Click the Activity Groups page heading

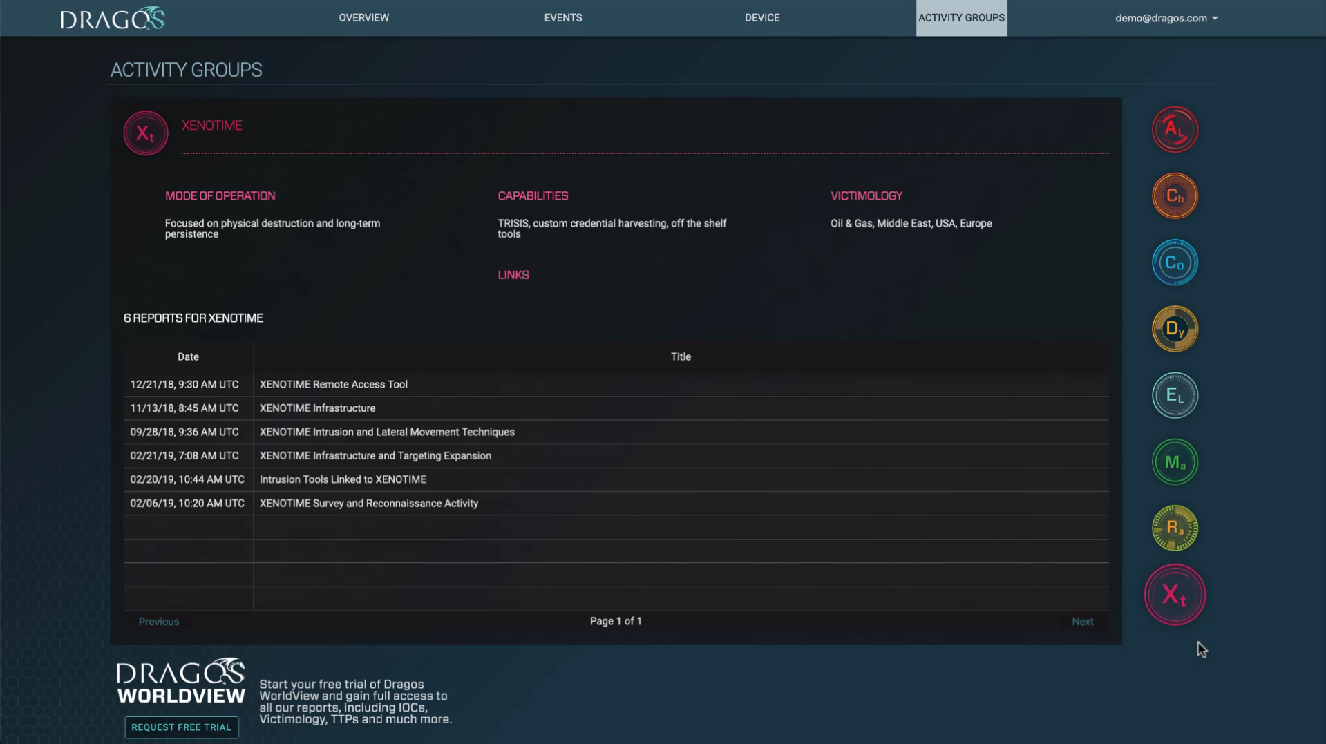(x=187, y=70)
